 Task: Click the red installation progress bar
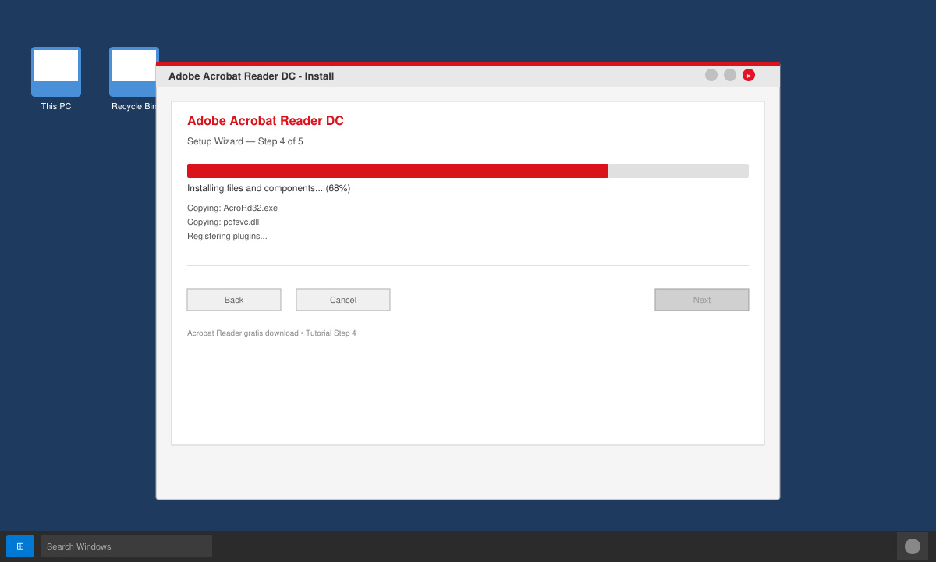pos(398,171)
